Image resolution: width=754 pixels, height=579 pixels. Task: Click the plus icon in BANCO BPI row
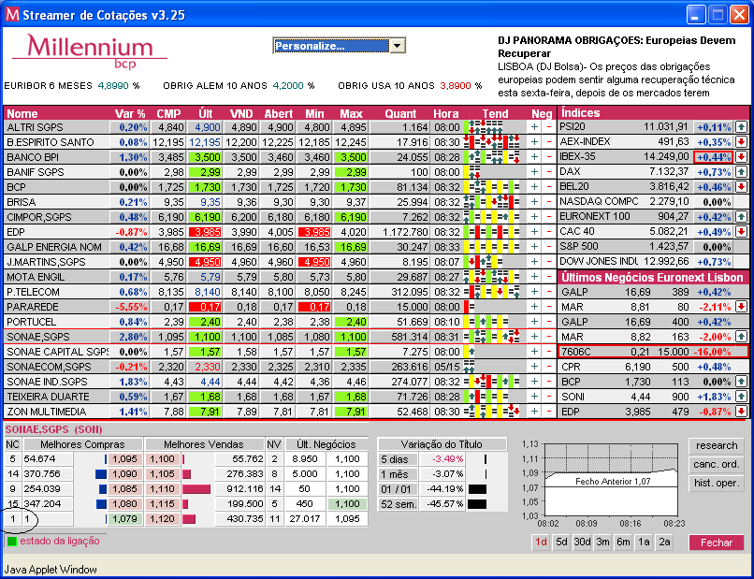(534, 157)
